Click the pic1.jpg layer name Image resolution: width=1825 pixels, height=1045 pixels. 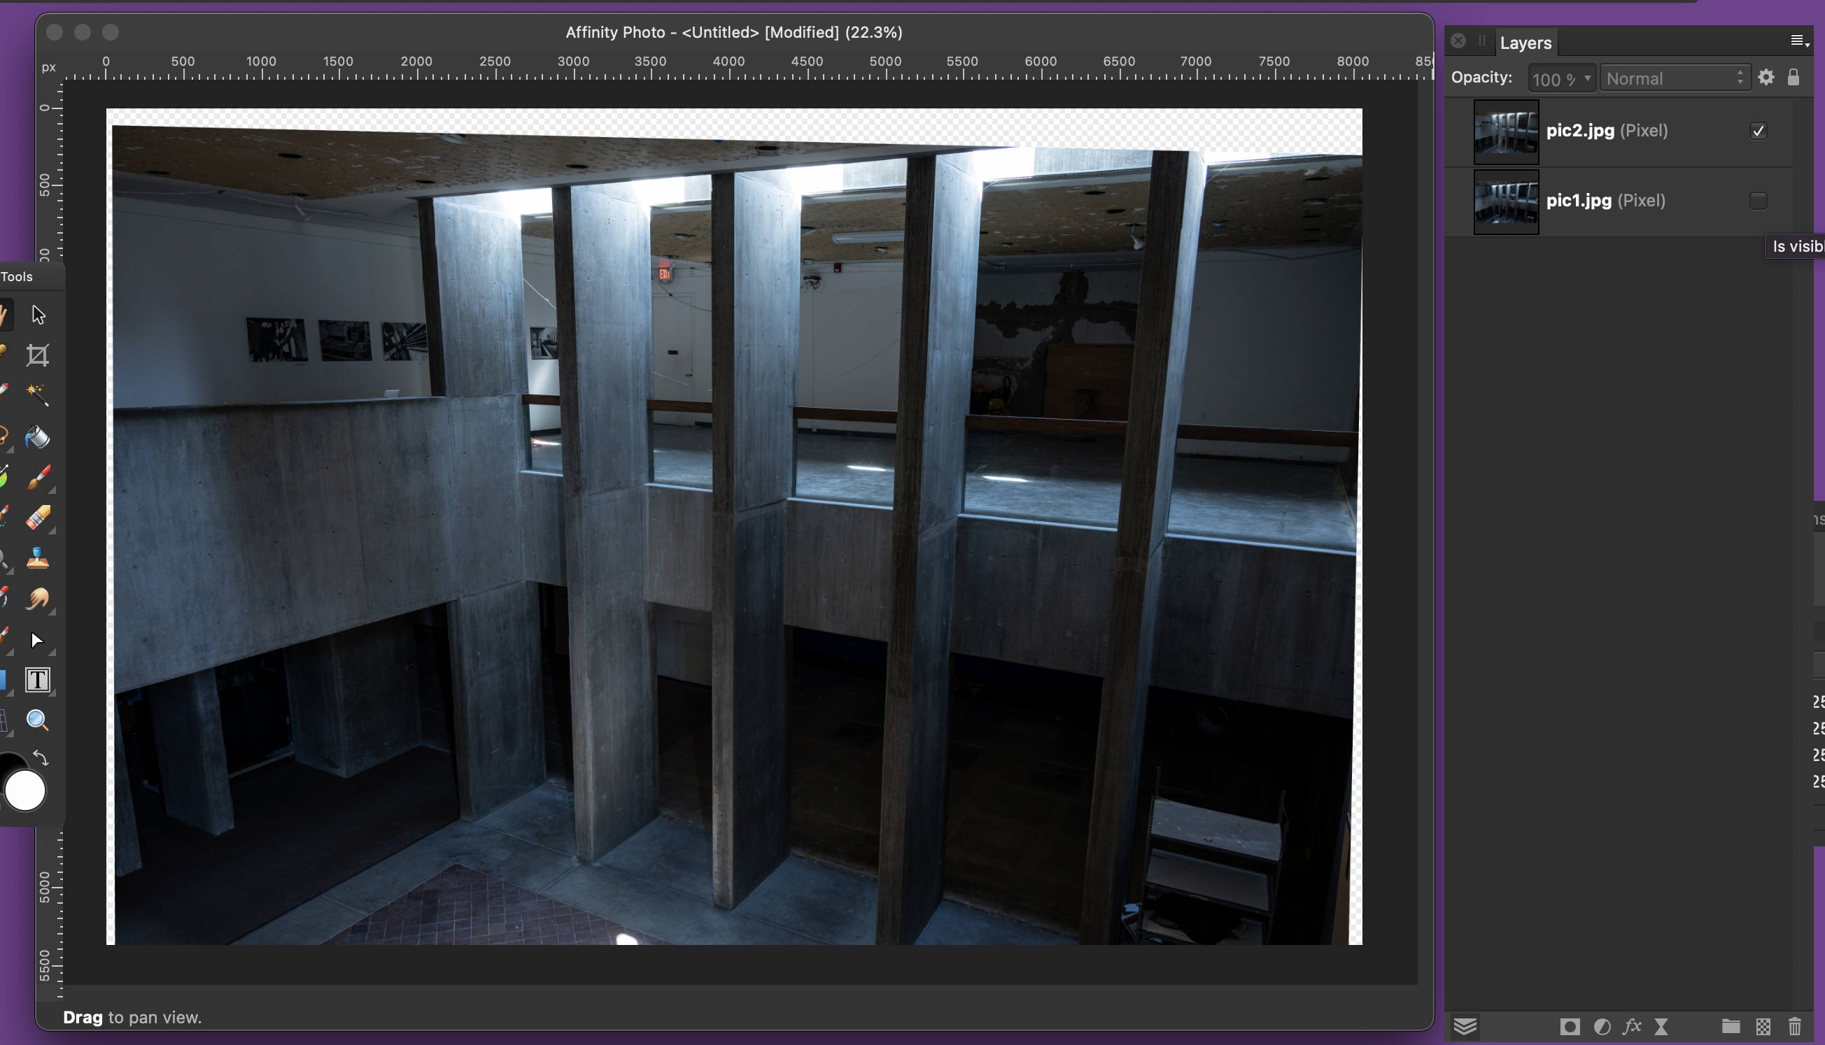1579,200
